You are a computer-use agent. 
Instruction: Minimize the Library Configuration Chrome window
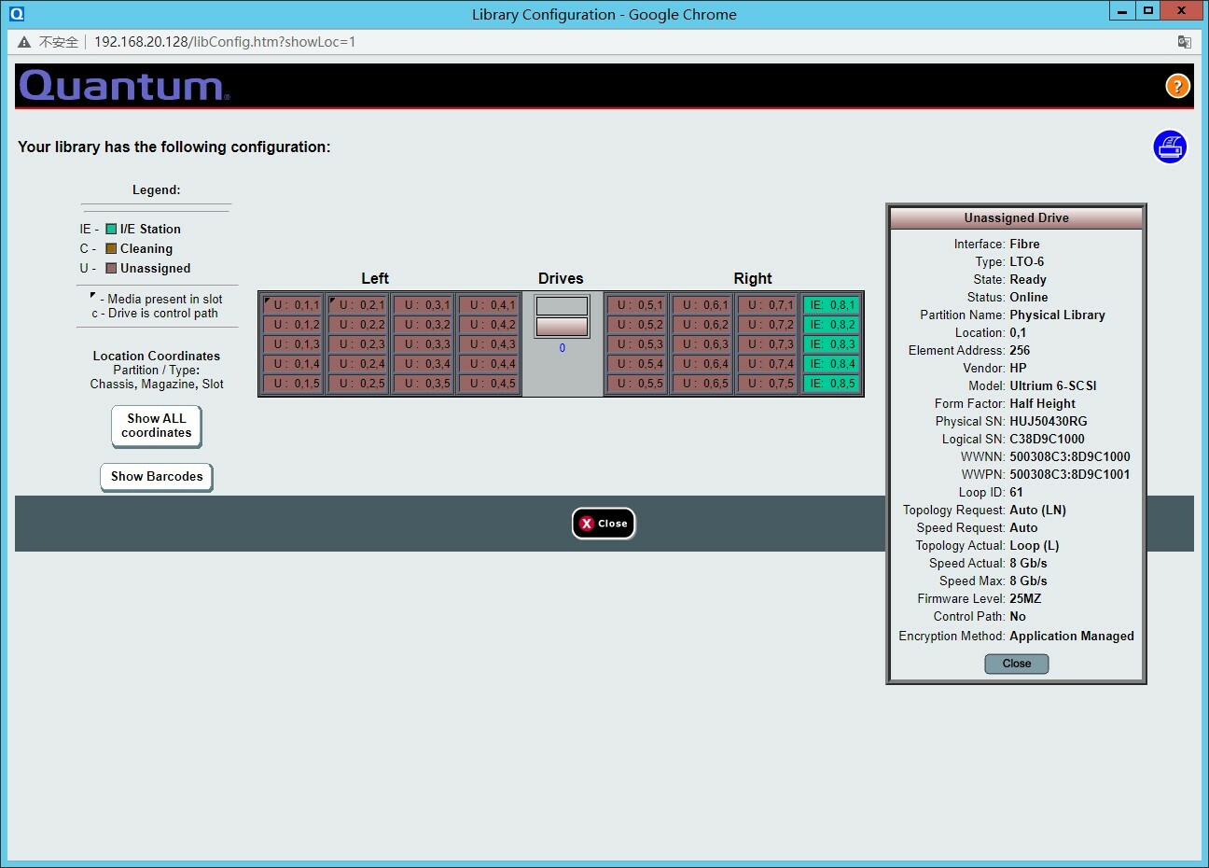tap(1122, 11)
